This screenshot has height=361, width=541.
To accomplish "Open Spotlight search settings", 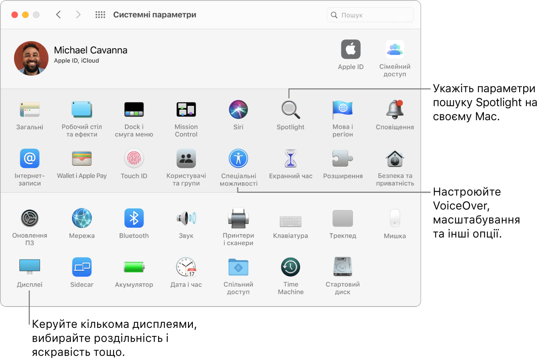I will tap(290, 109).
